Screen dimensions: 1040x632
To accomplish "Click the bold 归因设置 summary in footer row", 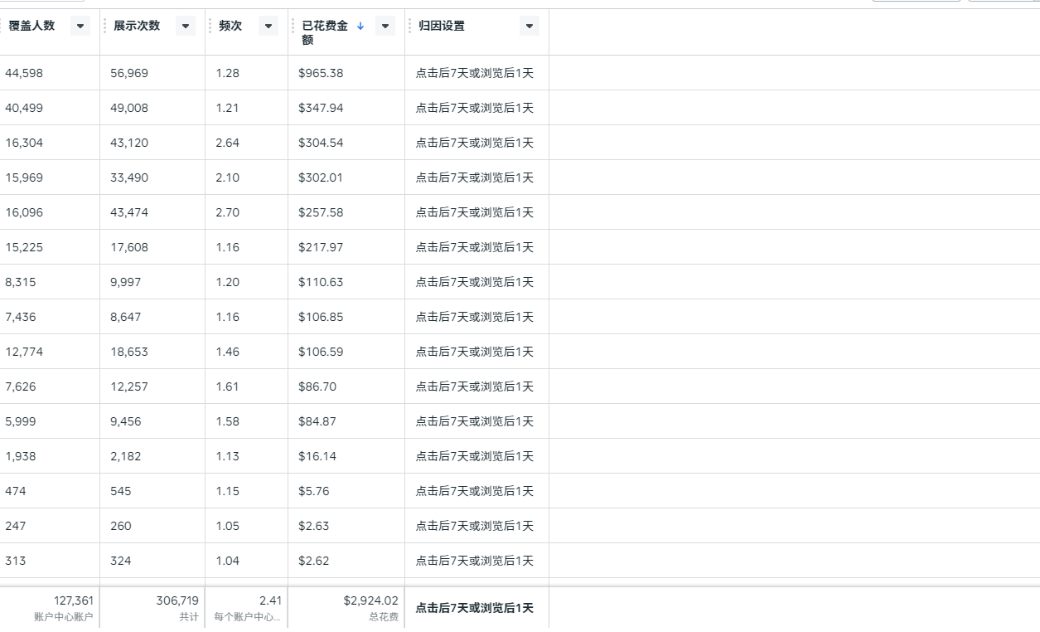I will [x=474, y=608].
